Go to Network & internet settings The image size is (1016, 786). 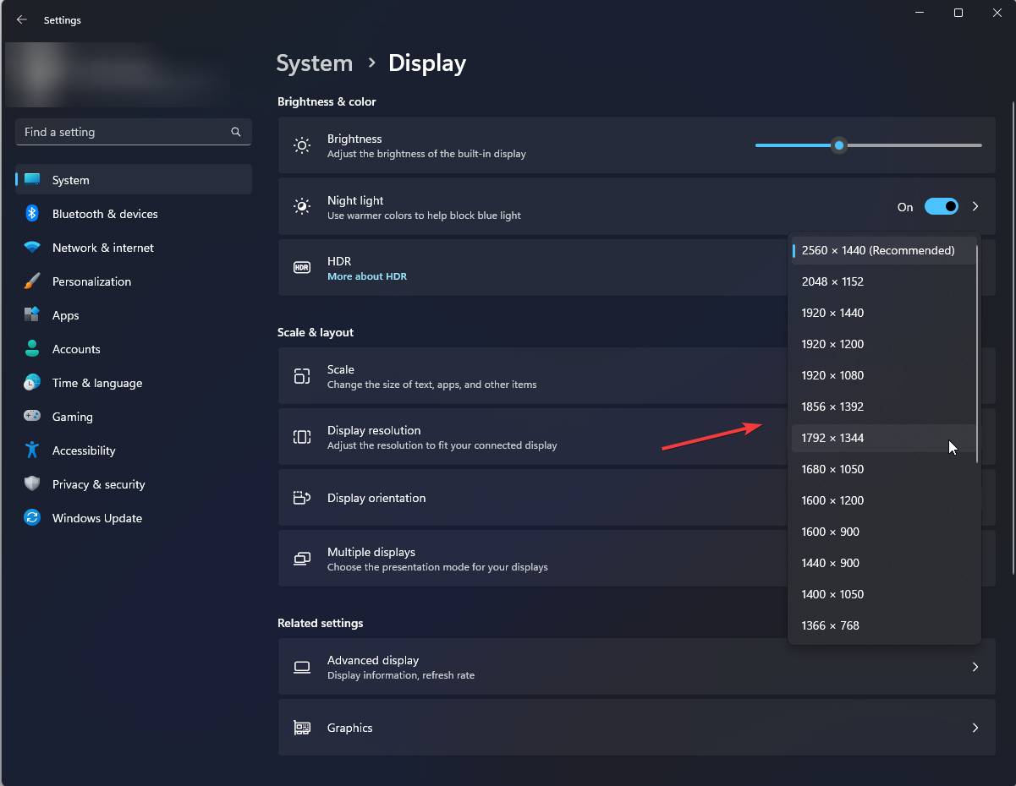pyautogui.click(x=134, y=248)
